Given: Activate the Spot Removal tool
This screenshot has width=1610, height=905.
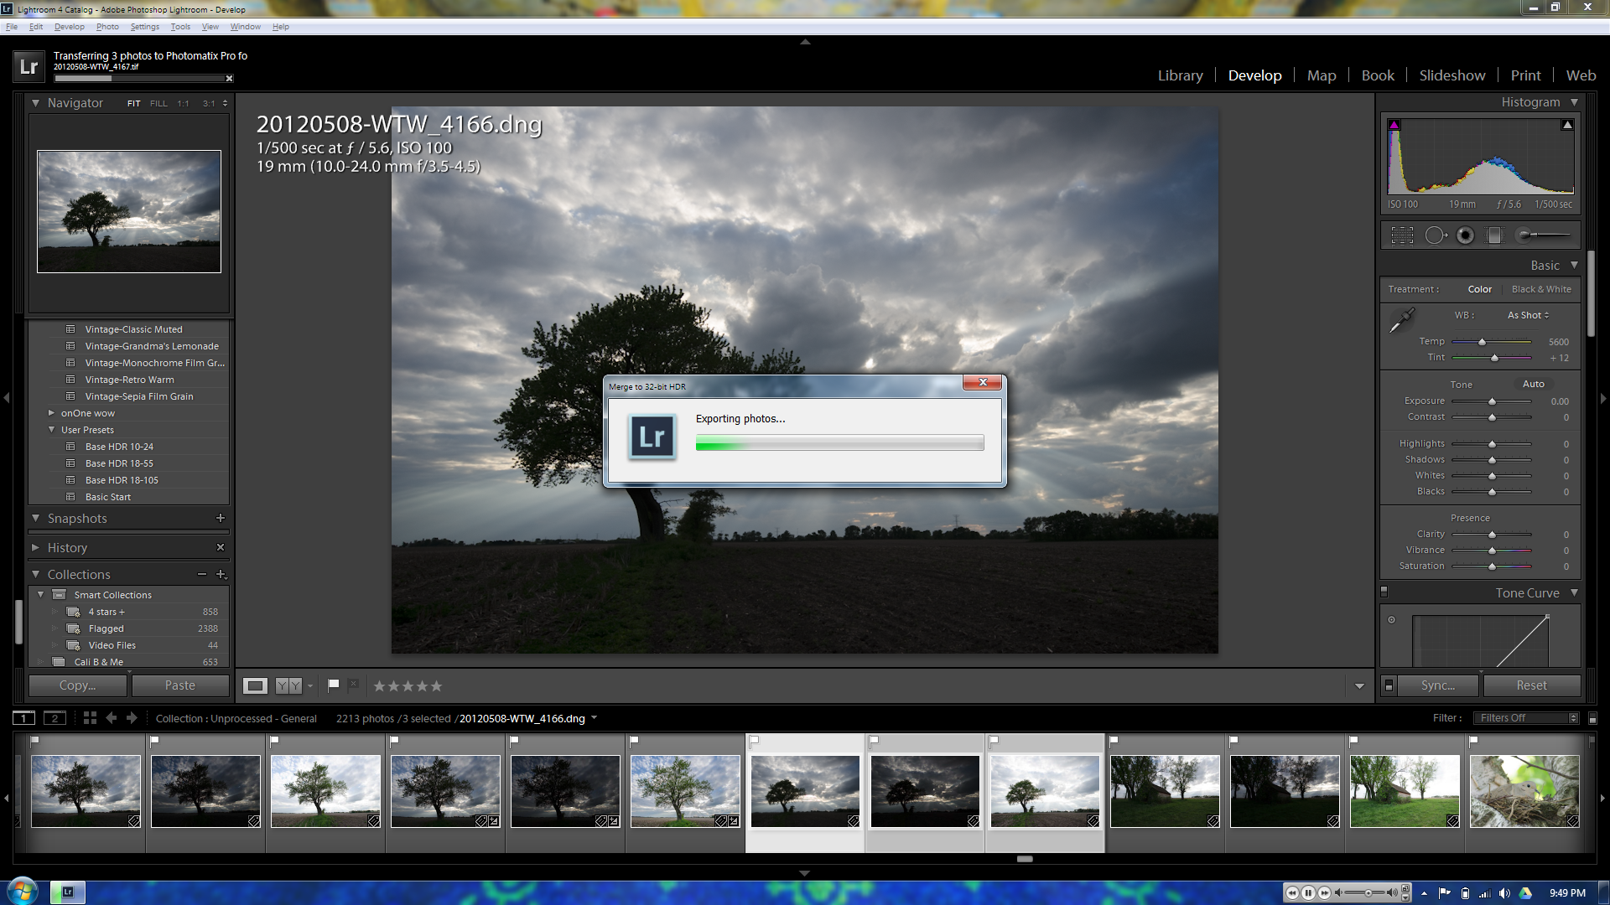Looking at the screenshot, I should click(x=1436, y=235).
